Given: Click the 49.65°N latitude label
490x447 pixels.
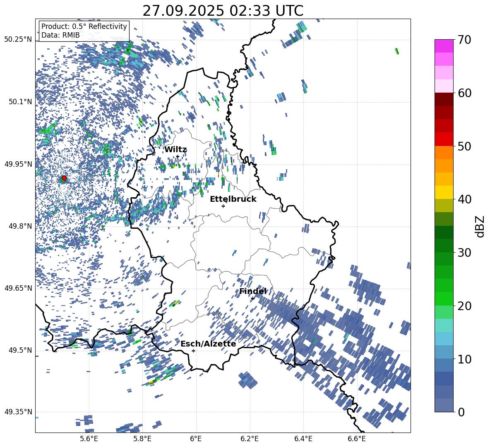Looking at the screenshot, I should [x=18, y=288].
